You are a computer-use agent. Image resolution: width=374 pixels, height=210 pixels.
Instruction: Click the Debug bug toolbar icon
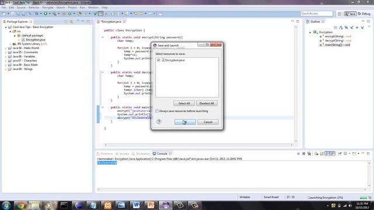click(x=36, y=14)
